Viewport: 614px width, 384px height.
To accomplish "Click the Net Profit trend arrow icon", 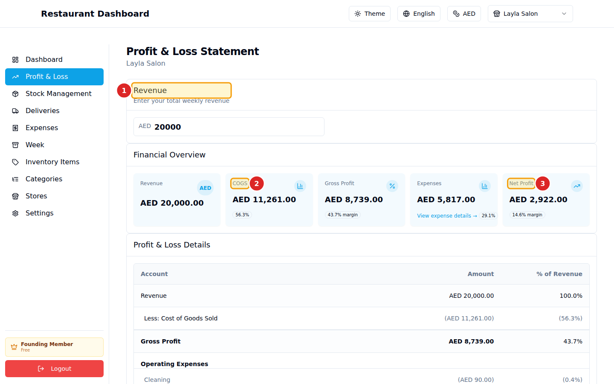I will point(576,186).
